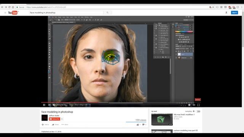Toggle visibility eye of Layer 1
Viewport: 244px width, 137px height.
pyautogui.click(x=176, y=54)
